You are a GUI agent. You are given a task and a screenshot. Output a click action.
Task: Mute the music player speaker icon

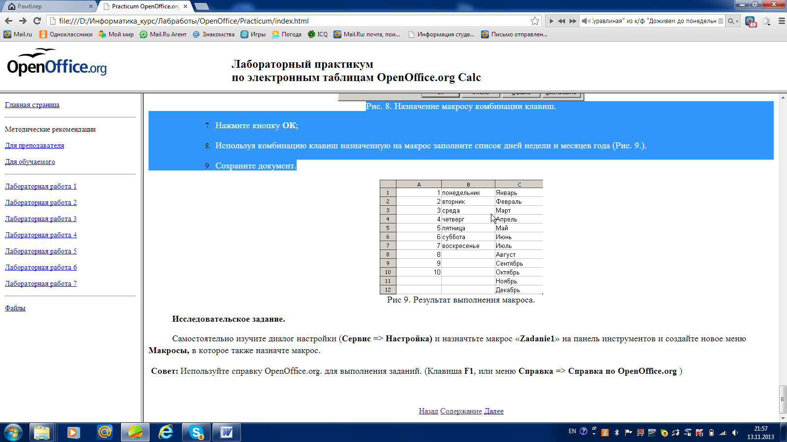[585, 21]
